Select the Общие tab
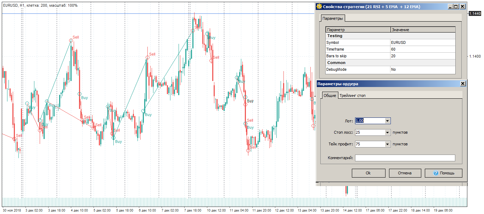484x214 pixels. pyautogui.click(x=330, y=96)
